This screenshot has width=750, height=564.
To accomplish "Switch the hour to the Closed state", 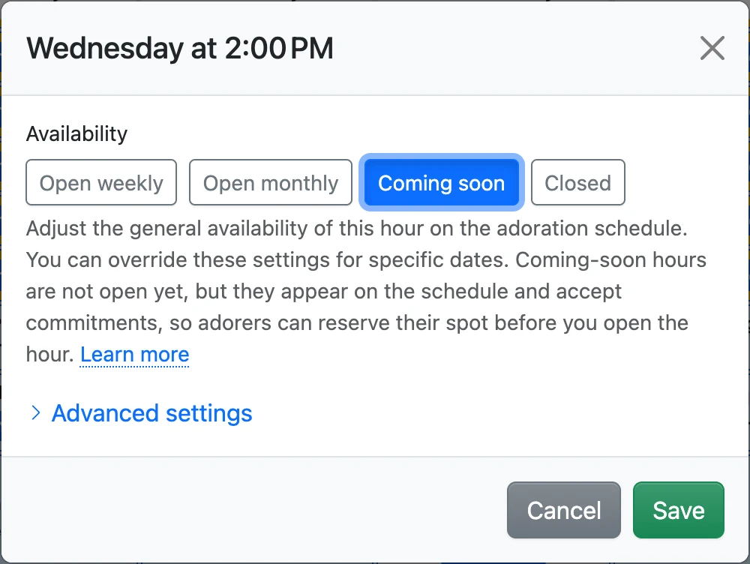I will coord(577,183).
